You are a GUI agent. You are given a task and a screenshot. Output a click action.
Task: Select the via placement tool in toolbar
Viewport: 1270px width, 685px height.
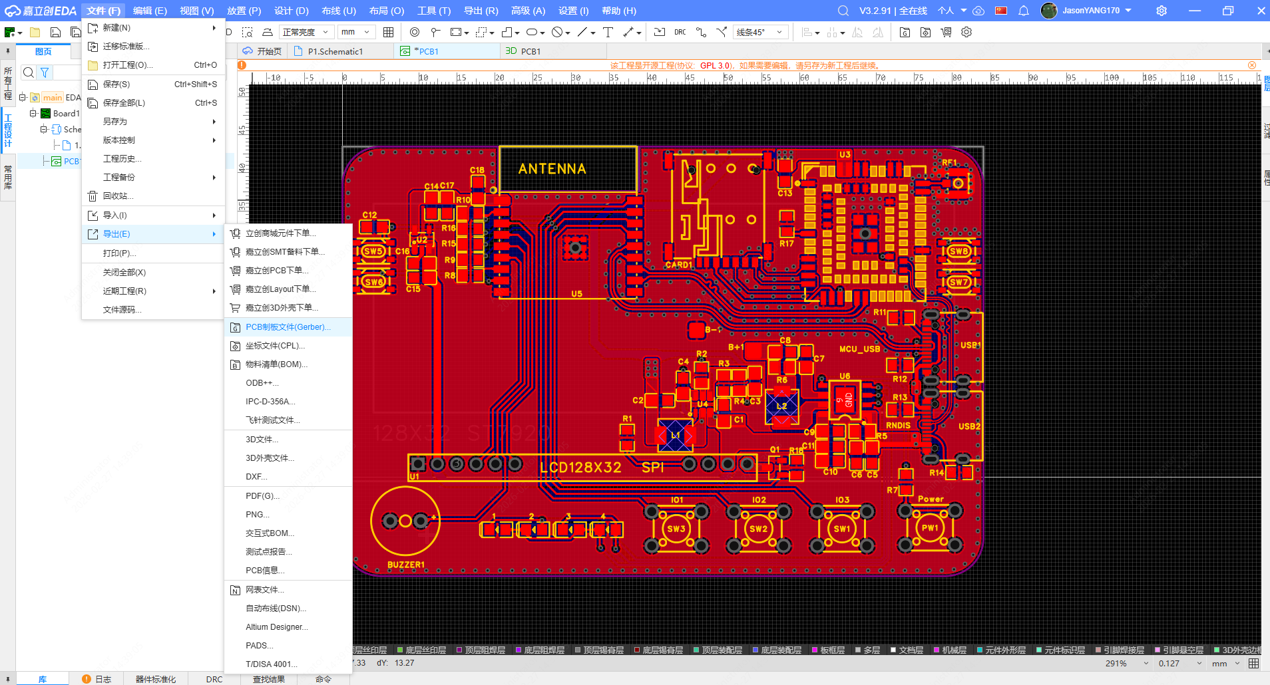415,32
